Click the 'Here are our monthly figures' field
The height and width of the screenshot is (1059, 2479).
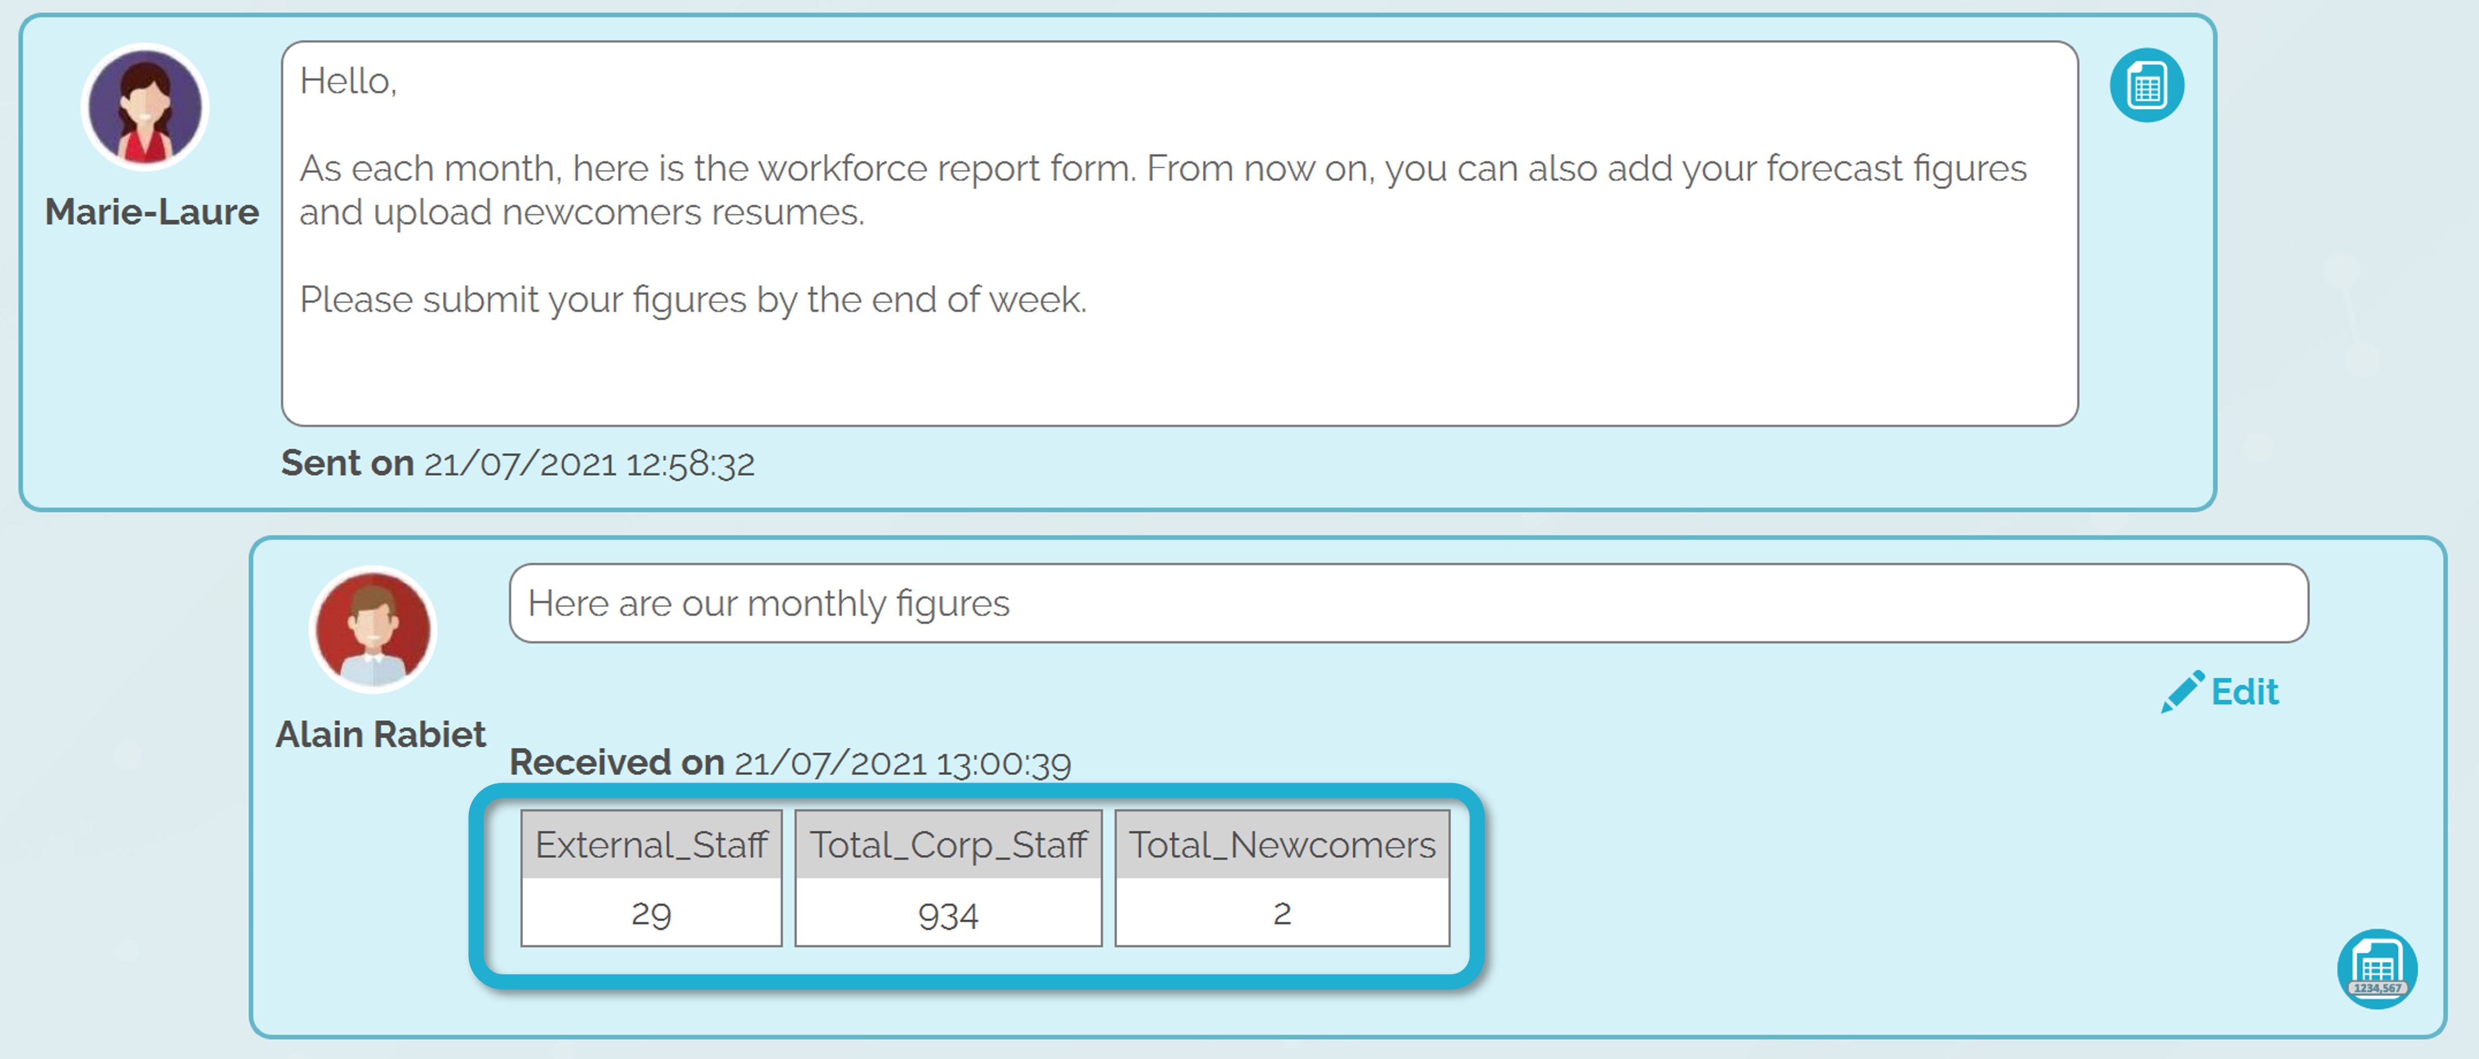click(1408, 603)
